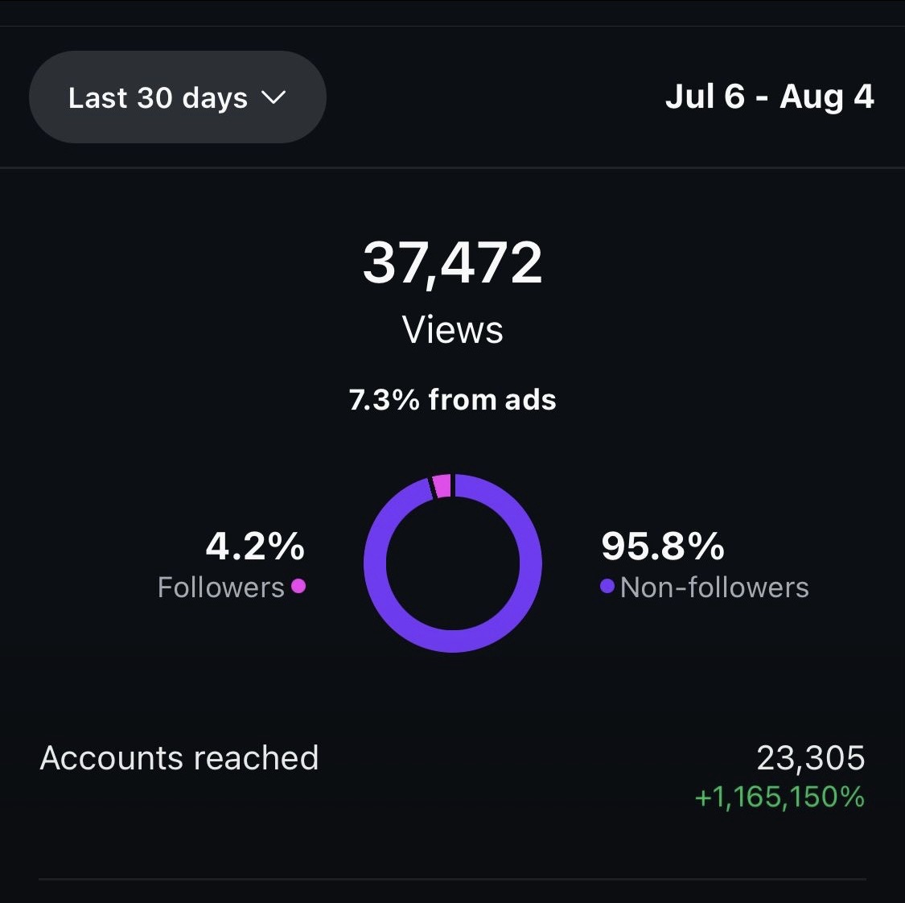Tap the 37,472 total views number
905x903 pixels.
(x=452, y=263)
